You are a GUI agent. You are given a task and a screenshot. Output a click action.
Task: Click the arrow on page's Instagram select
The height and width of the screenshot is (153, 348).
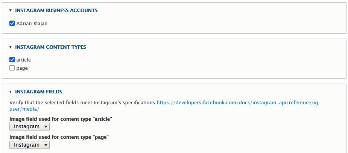(x=46, y=145)
